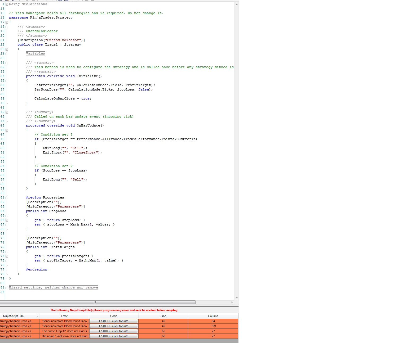Open the CS0103 info button for the GapDown error

(114, 336)
